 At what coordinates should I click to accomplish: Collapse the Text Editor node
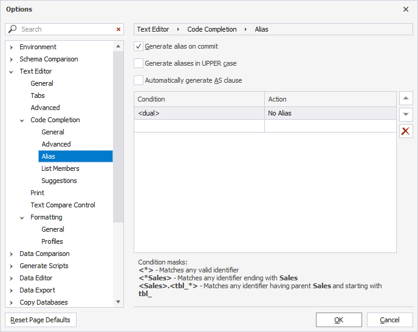[11, 72]
